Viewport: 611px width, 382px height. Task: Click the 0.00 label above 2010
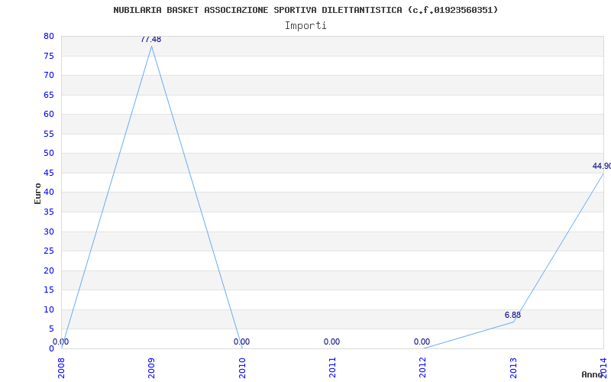241,342
